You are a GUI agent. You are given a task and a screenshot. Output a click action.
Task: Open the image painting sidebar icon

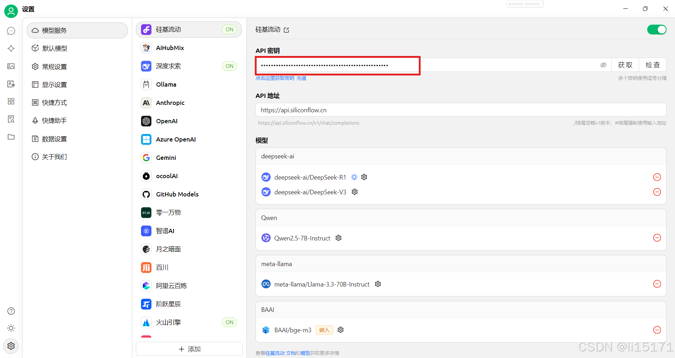11,66
